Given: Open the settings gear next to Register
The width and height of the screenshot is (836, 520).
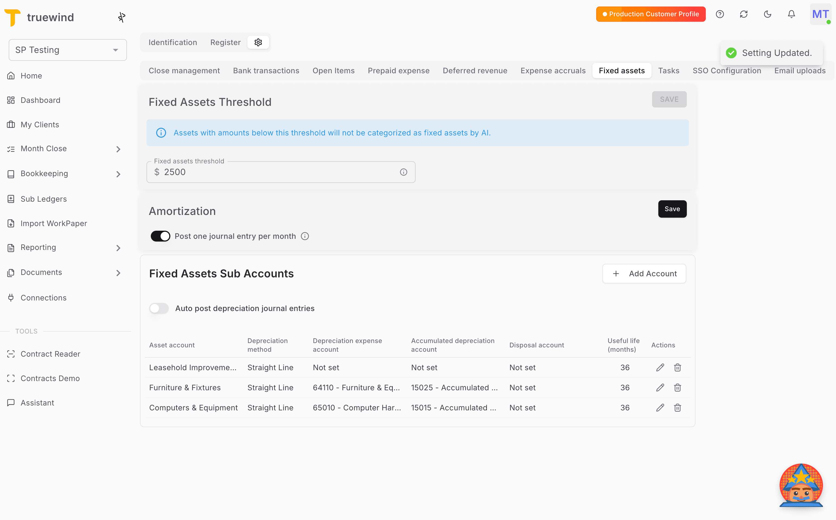Looking at the screenshot, I should (x=258, y=42).
